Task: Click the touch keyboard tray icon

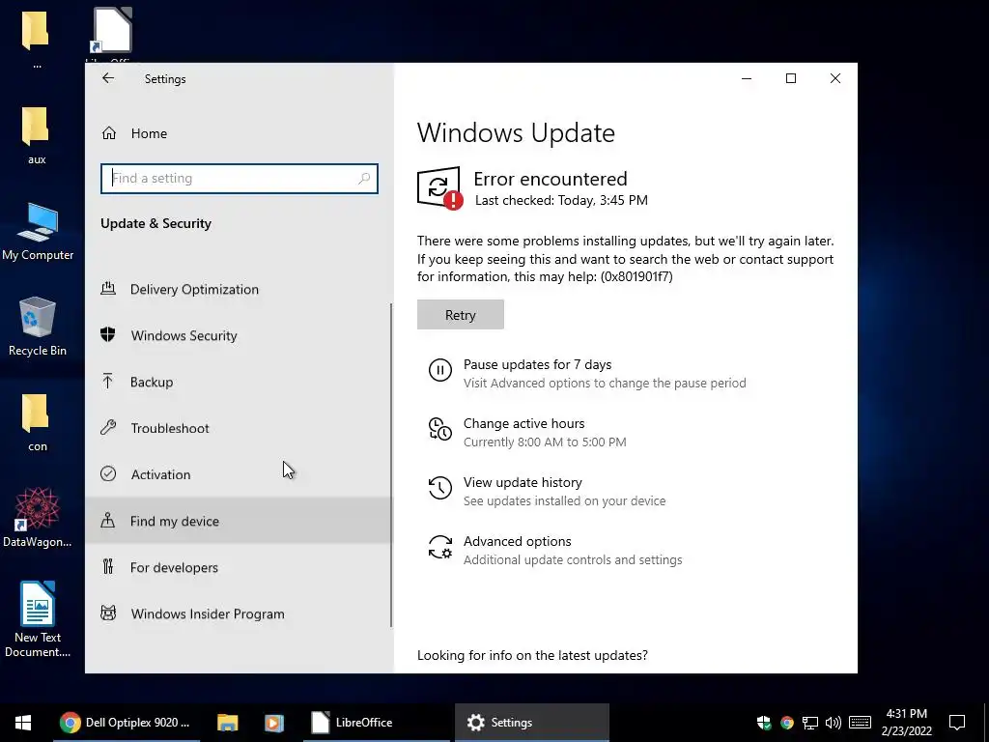Action: pos(860,723)
